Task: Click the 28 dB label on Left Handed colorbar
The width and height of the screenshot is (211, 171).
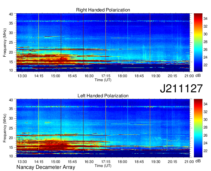Action: click(205, 128)
